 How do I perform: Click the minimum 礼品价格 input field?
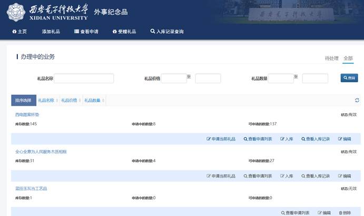[174, 78]
